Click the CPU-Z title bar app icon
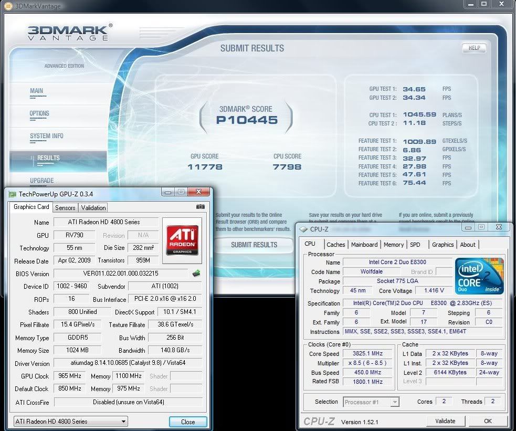 pos(303,229)
